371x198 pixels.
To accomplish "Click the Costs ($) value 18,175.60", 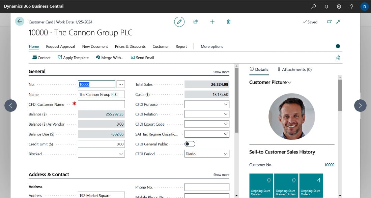I will click(220, 94).
